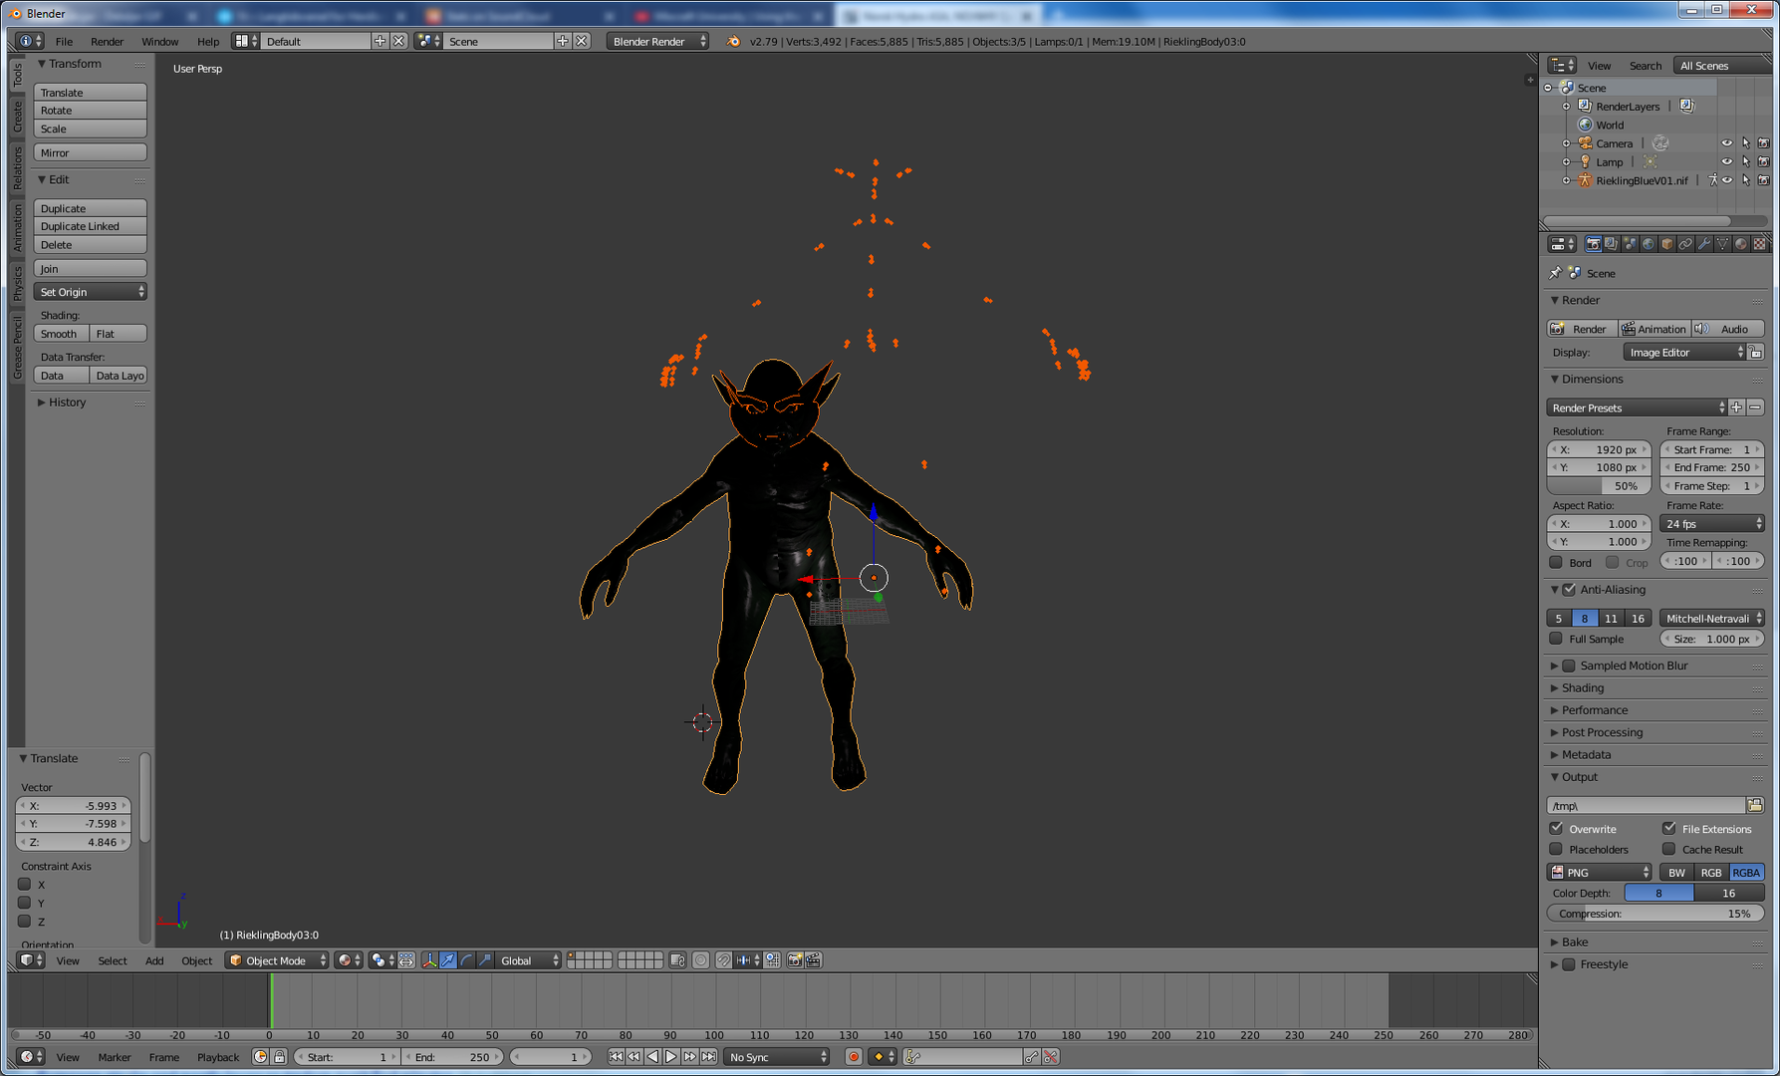Open the No Sync dropdown
Viewport: 1780px width, 1076px height.
point(777,1057)
